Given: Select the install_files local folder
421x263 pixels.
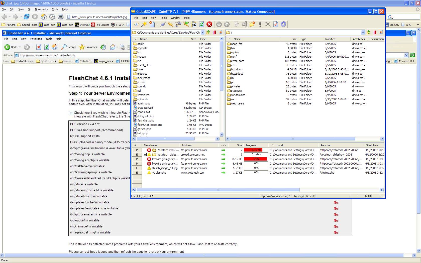Looking at the screenshot, I should click(144, 65).
